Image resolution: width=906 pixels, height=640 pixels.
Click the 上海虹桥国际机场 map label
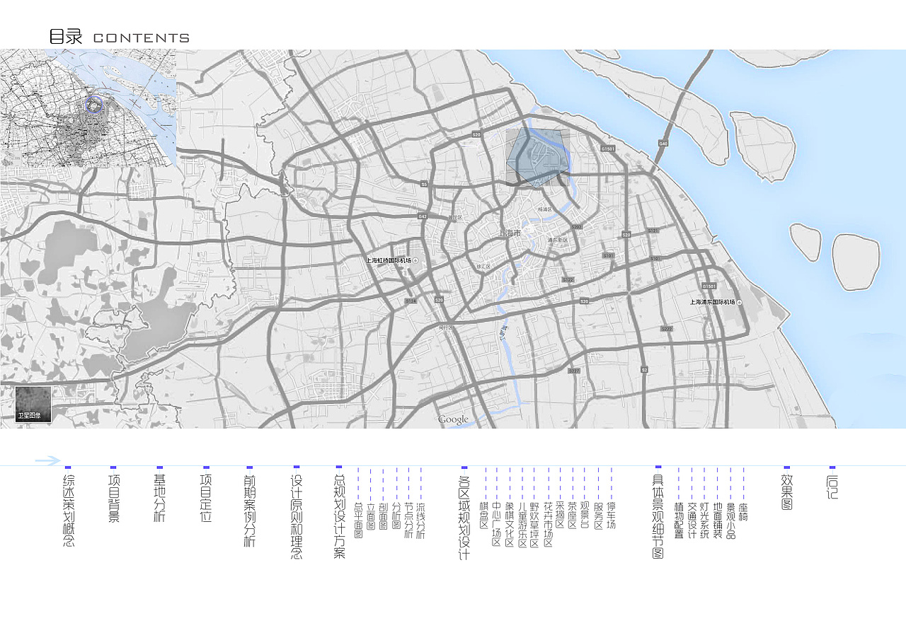pyautogui.click(x=389, y=260)
